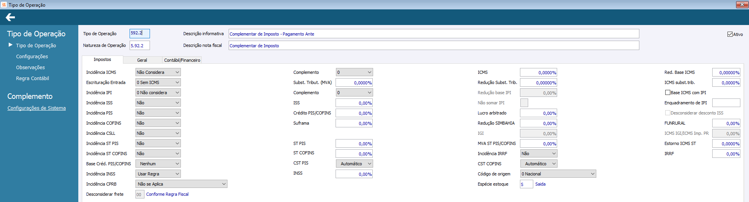Click the IRRF percentage field
This screenshot has height=202, width=749.
point(726,154)
